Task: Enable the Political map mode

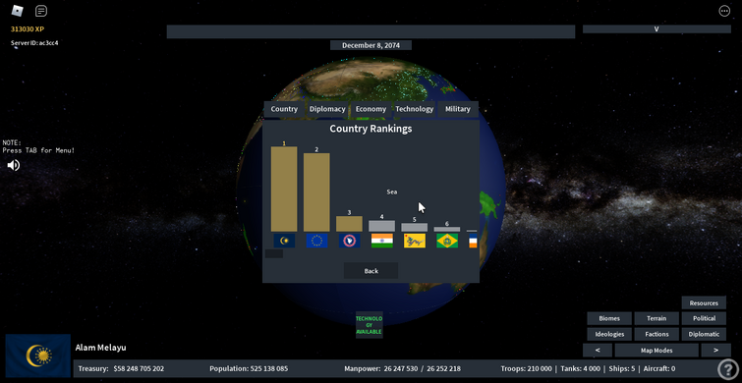Action: (704, 318)
